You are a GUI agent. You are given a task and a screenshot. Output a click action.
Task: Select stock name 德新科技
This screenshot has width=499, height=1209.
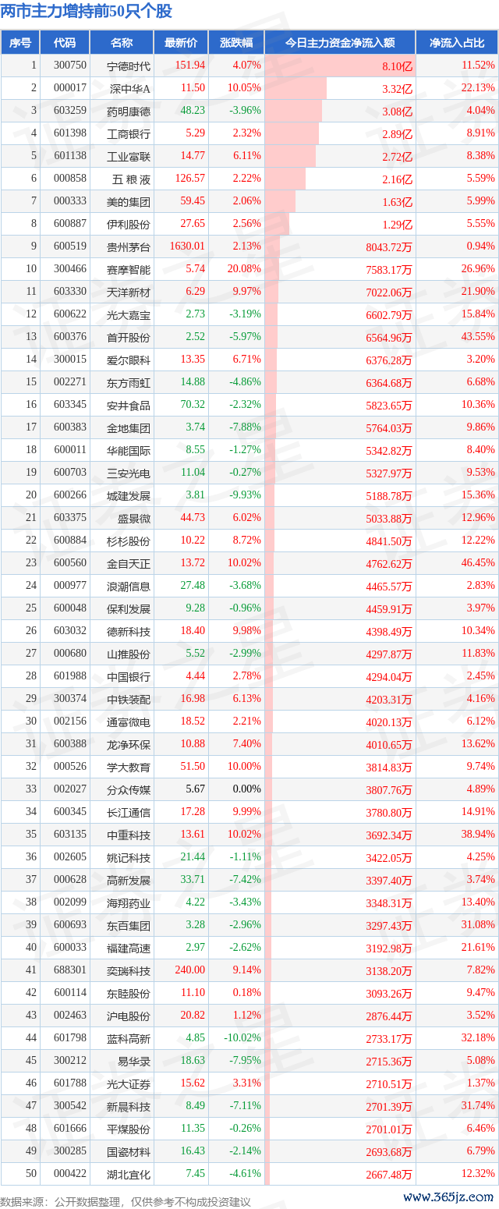click(x=129, y=632)
